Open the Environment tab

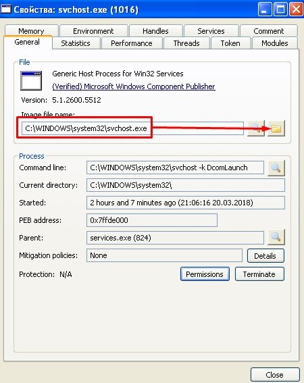coord(93,31)
